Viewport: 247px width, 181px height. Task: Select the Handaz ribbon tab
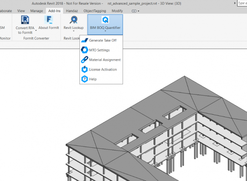point(71,11)
